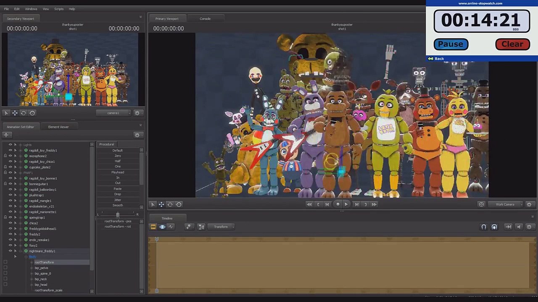Activate the screen manipulator in Secondary Viewport
This screenshot has height=302, width=538.
point(32,113)
